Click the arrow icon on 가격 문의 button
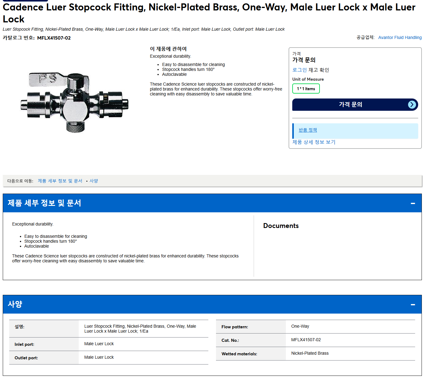 coord(412,105)
